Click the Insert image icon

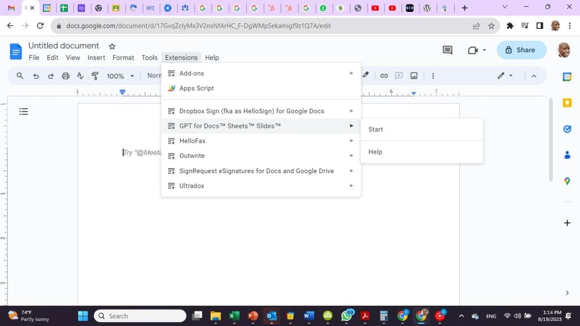tap(414, 76)
